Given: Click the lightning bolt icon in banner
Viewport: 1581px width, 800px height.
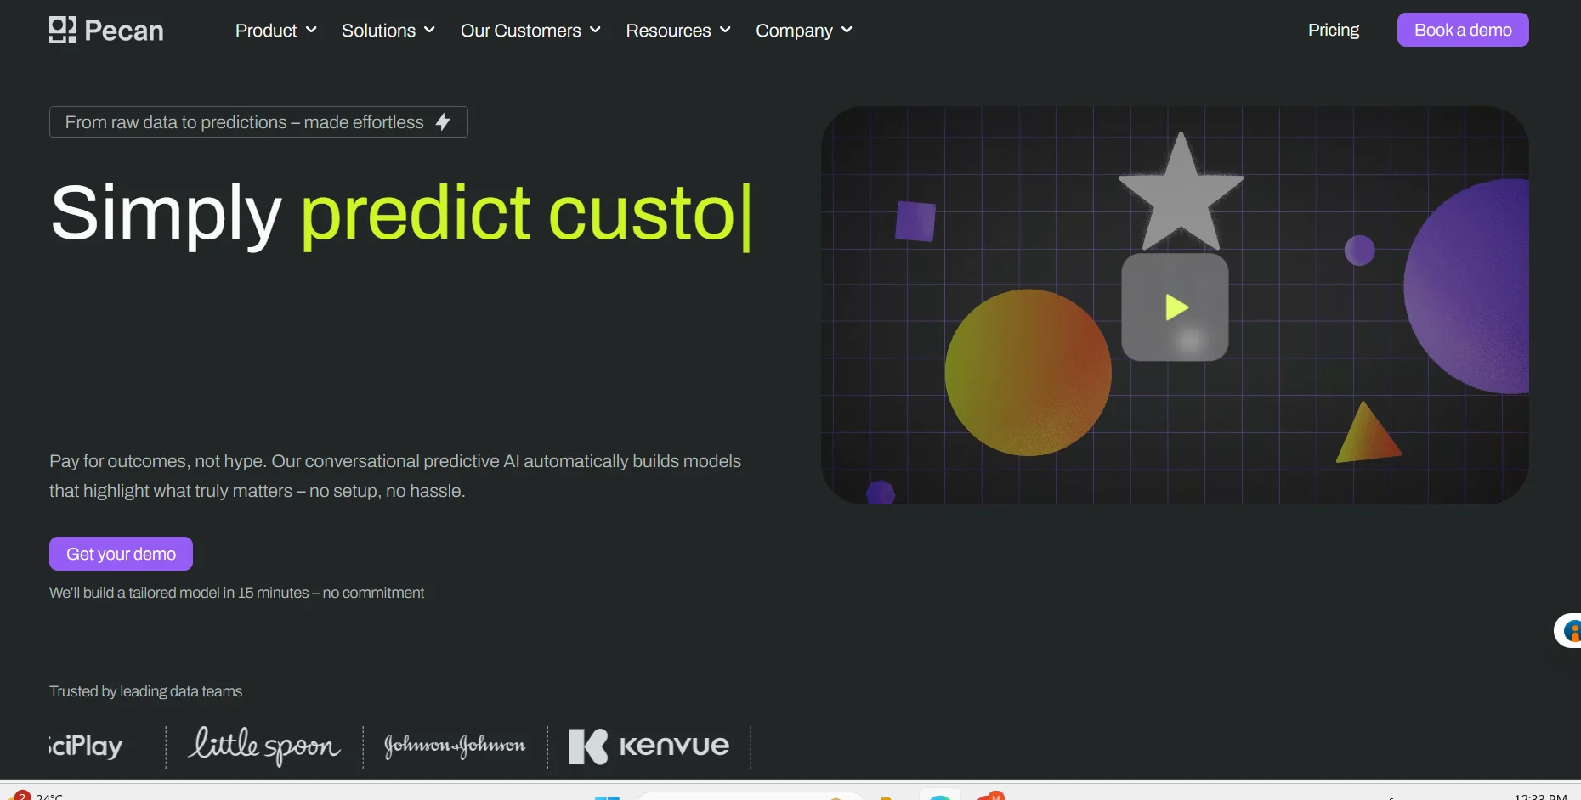Looking at the screenshot, I should tap(443, 122).
